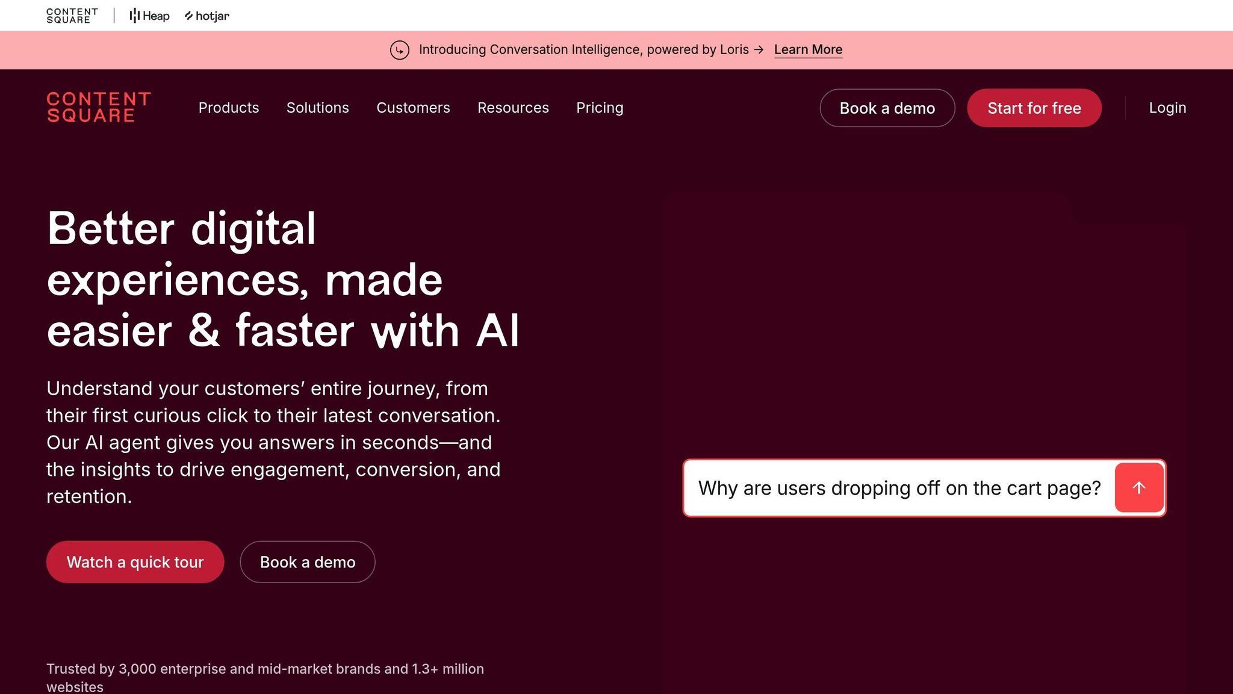Click the Start for free button
Image resolution: width=1233 pixels, height=694 pixels.
click(1034, 108)
